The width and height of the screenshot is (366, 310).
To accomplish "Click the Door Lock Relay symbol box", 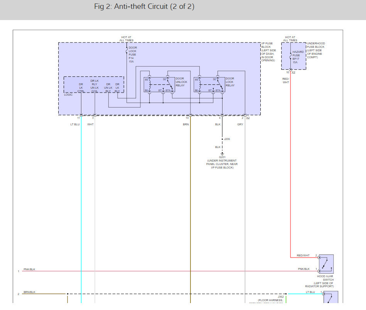I will pyautogui.click(x=209, y=84).
